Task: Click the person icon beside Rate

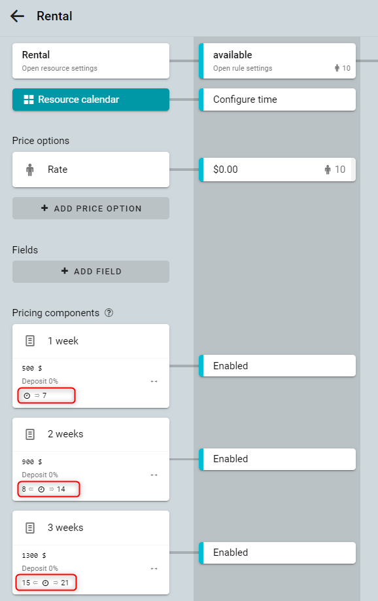Action: [30, 170]
